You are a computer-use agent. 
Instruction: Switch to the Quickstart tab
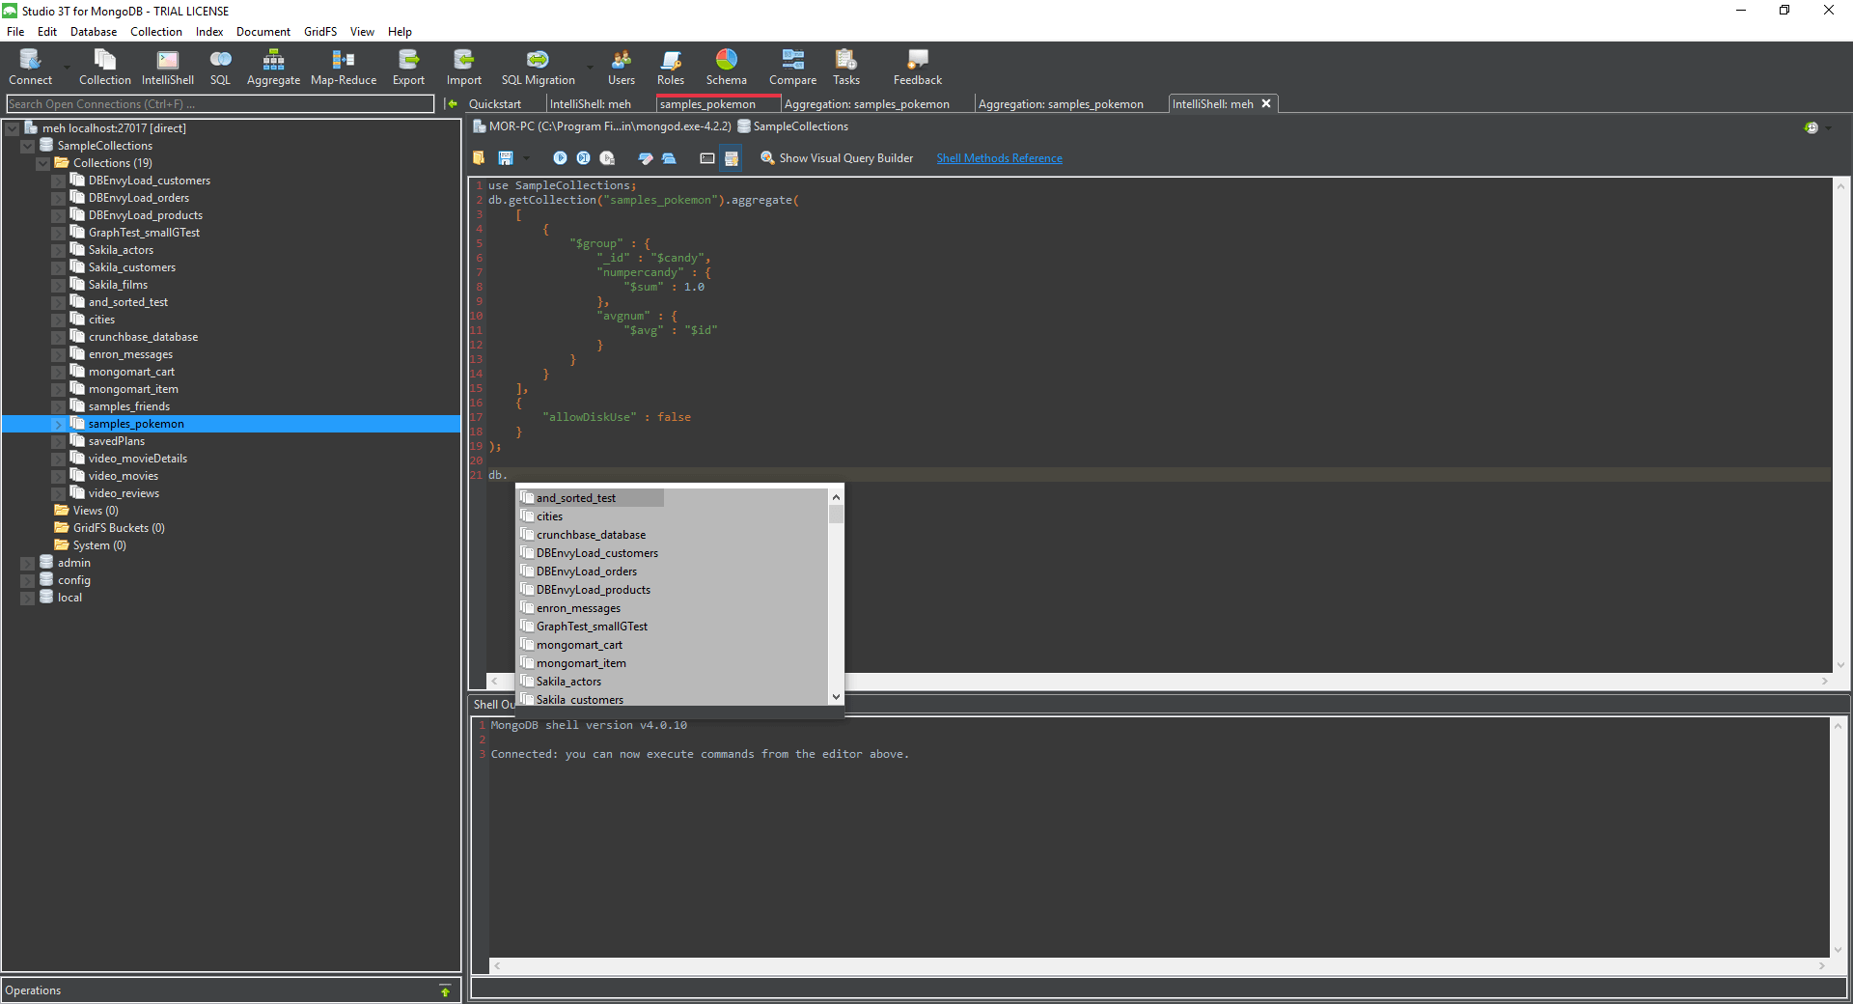pos(494,104)
